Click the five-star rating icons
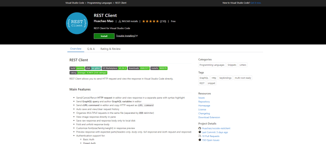The height and width of the screenshot is (144, 326). click(150, 21)
